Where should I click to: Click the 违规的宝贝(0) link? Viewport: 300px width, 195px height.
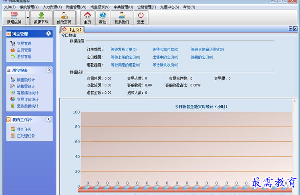202,57
